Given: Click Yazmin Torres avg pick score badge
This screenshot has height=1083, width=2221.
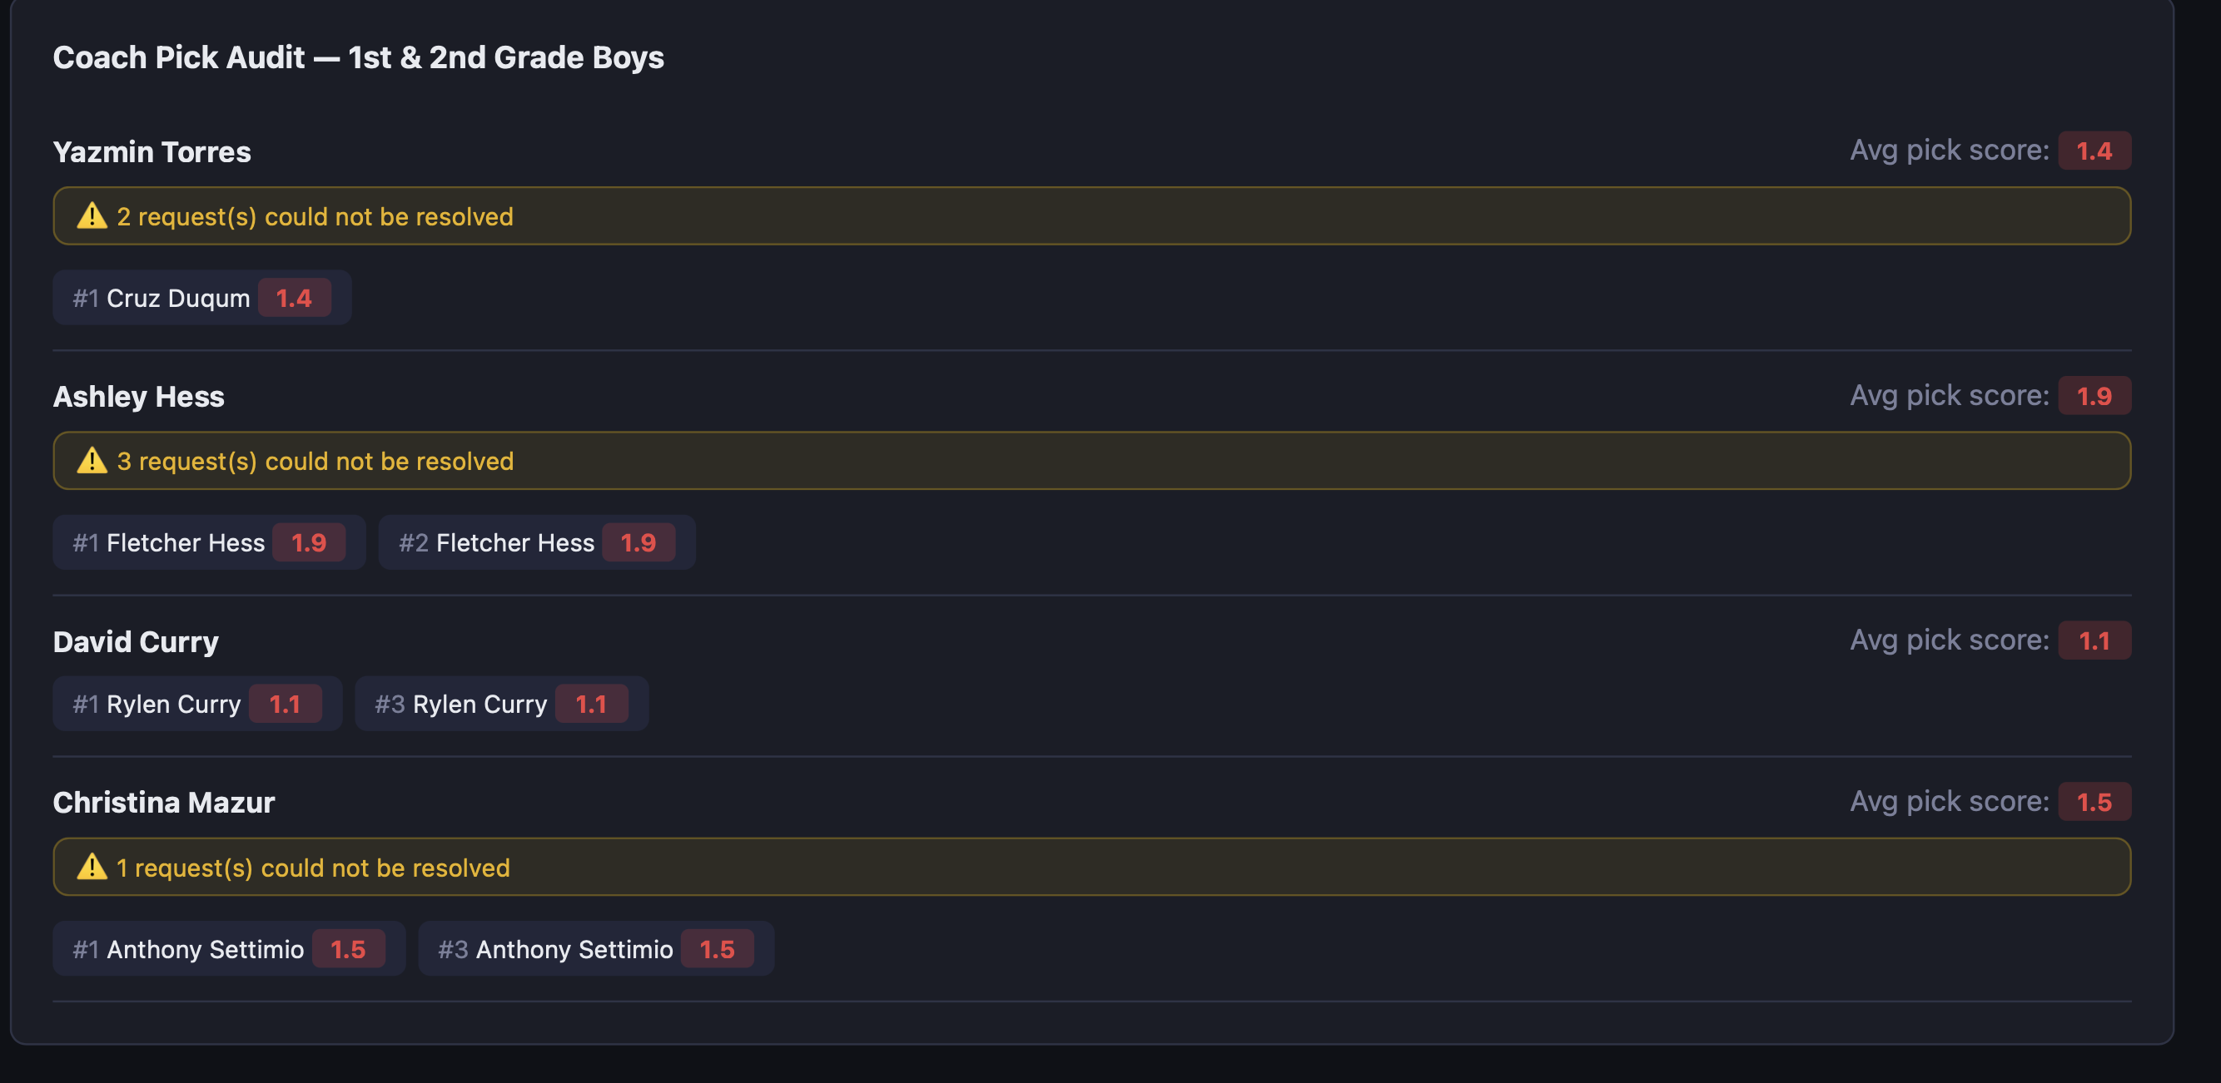Looking at the screenshot, I should 2094,151.
